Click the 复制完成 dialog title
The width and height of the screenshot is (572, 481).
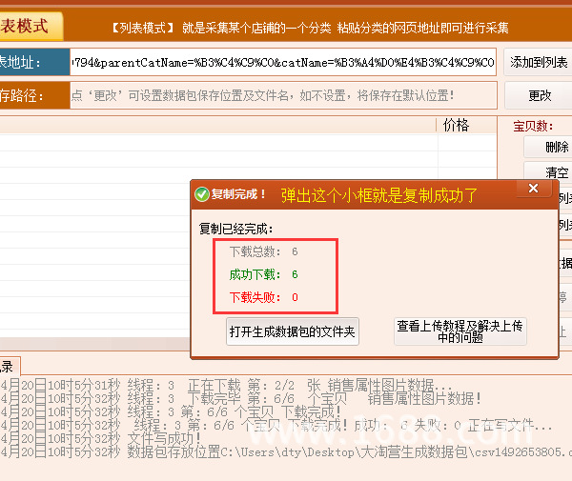pos(238,194)
